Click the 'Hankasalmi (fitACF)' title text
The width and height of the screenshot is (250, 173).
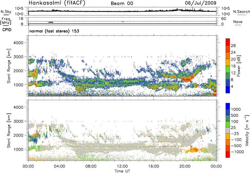tap(57, 3)
